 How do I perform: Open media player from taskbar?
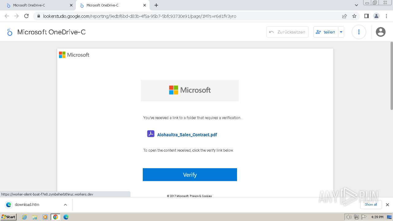click(45, 217)
